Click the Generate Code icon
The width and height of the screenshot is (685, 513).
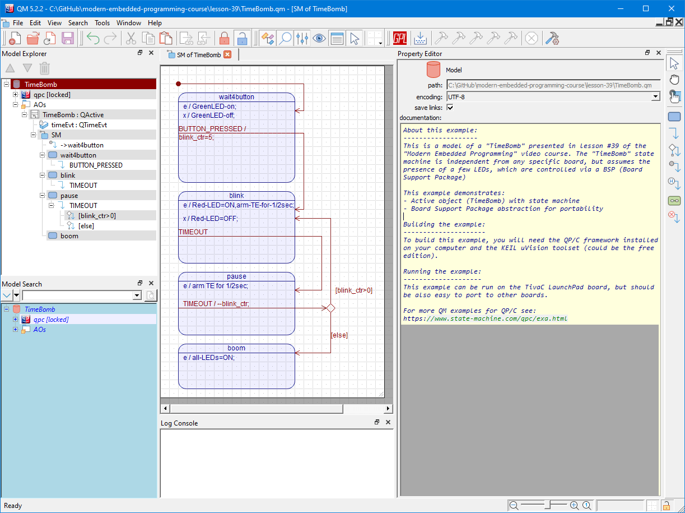[x=420, y=38]
